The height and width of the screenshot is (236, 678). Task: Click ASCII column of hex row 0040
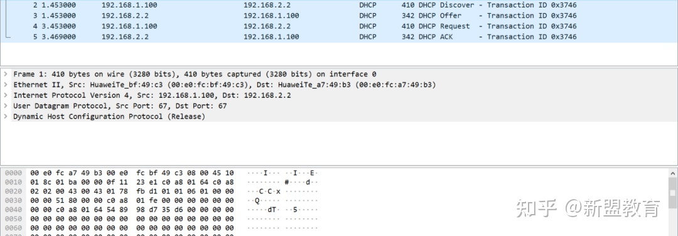[282, 210]
